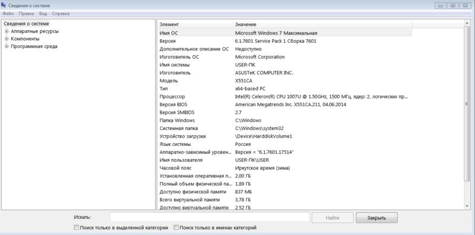This screenshot has height=235, width=475.
Task: Click the details list scroll up arrow
Action: pyautogui.click(x=467, y=23)
